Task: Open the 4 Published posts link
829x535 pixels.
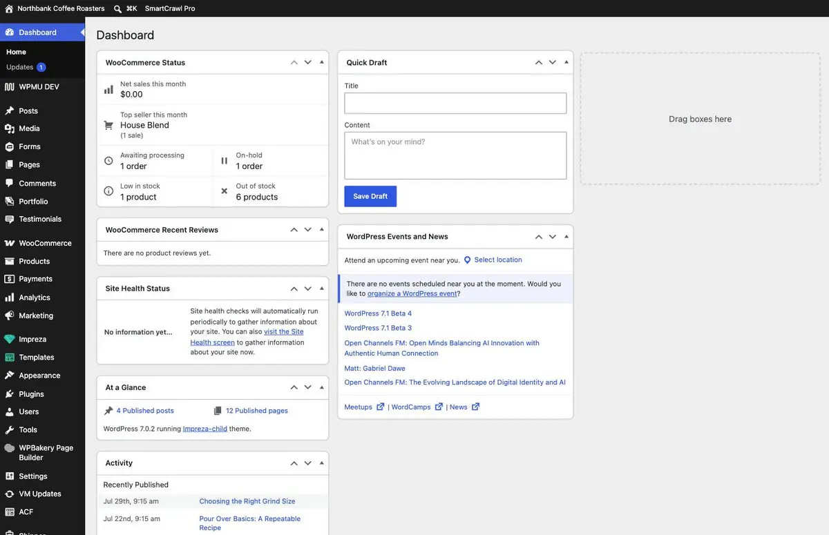Action: 145,411
